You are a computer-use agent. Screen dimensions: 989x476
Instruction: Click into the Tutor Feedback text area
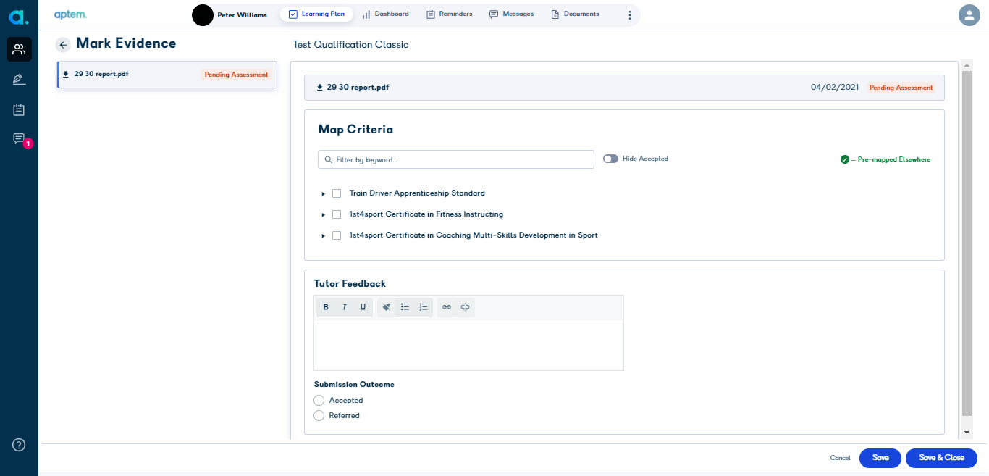pos(468,345)
